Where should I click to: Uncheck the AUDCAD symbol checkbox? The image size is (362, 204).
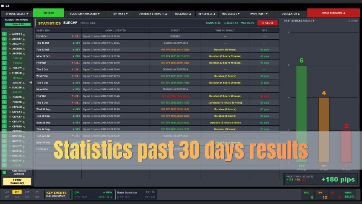pyautogui.click(x=5, y=34)
